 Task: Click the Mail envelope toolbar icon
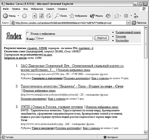[x=117, y=16]
